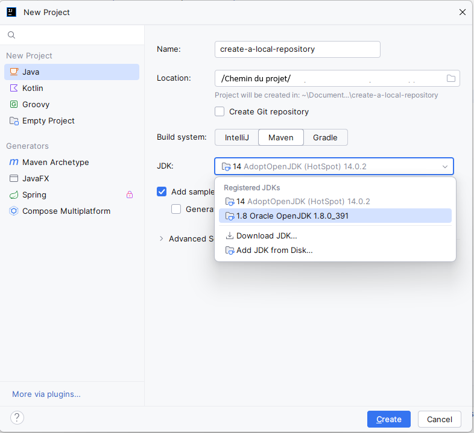Choose Add JDK from Disk...
Image resolution: width=474 pixels, height=433 pixels.
[335, 250]
